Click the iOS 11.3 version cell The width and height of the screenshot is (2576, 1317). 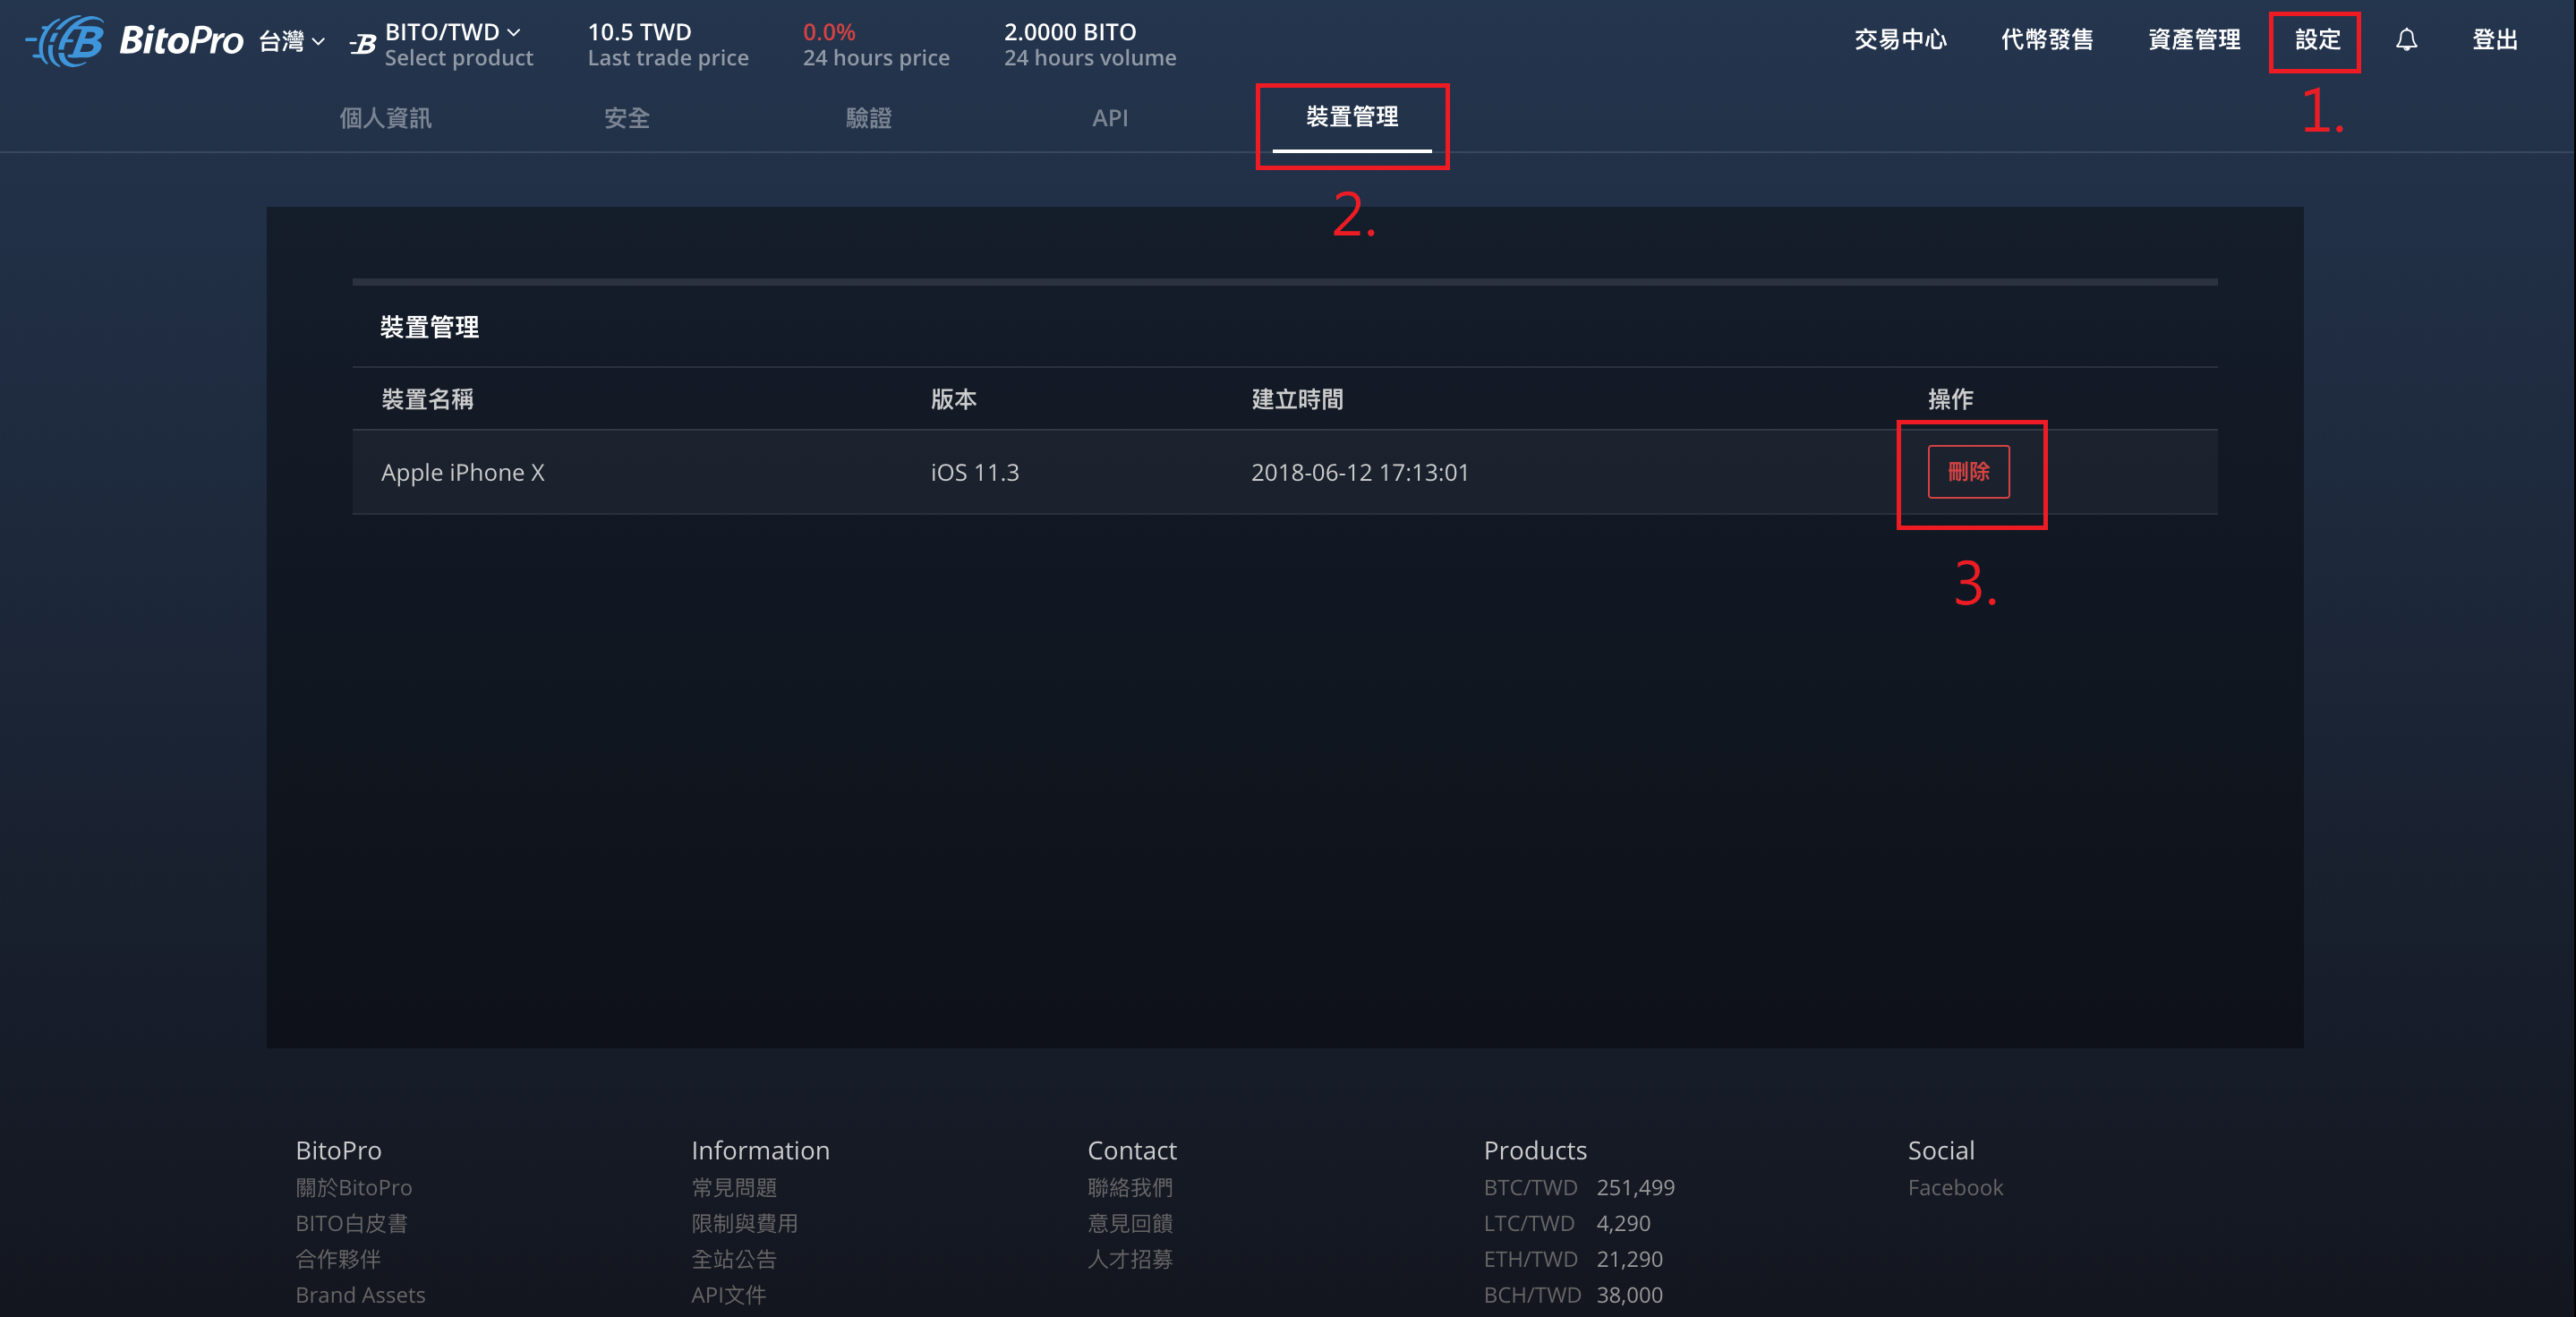[975, 472]
